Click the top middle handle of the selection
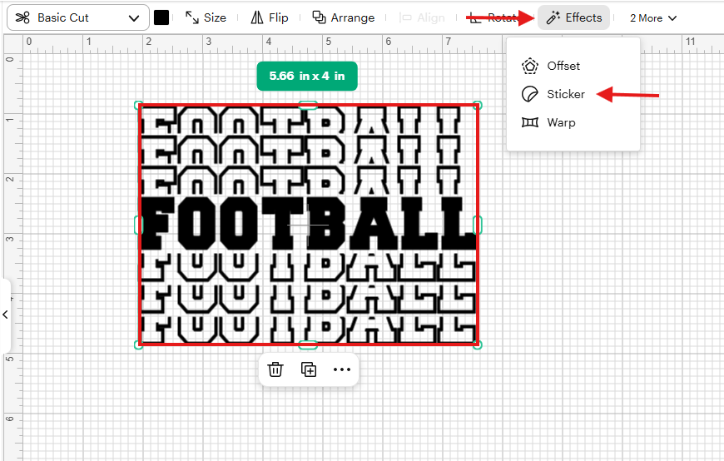 308,106
